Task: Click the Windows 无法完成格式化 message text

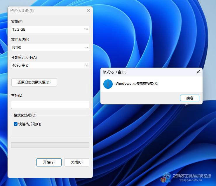Action: 137,84
